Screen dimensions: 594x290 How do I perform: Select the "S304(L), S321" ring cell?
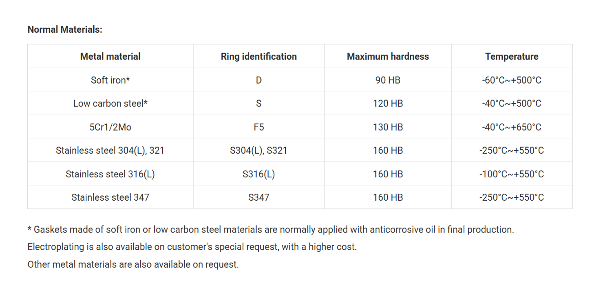(258, 151)
